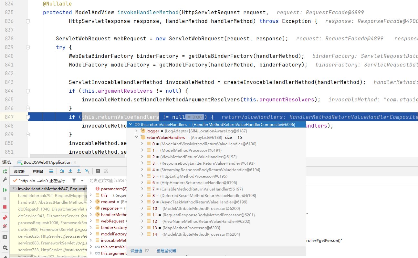The width and height of the screenshot is (418, 258).
Task: Click the '= true' inline evaluation hint
Action: (194, 117)
